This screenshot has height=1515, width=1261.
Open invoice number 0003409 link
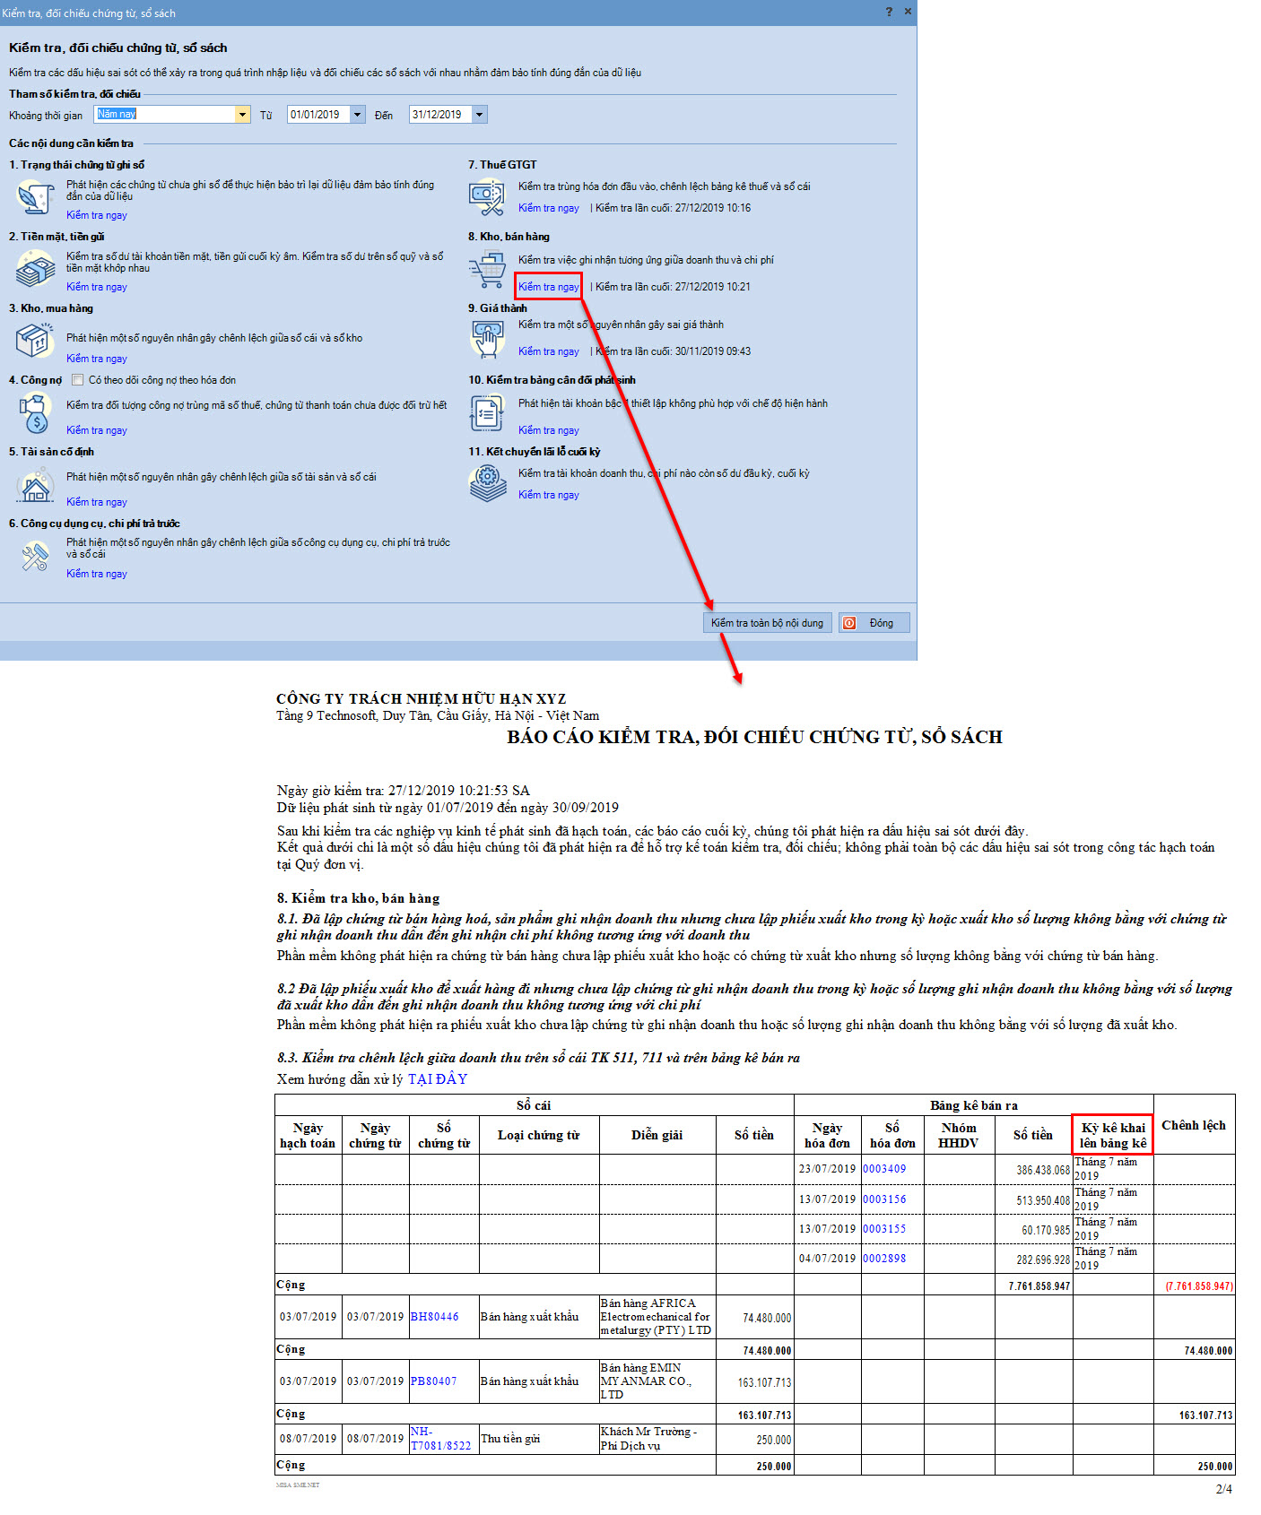[884, 1169]
